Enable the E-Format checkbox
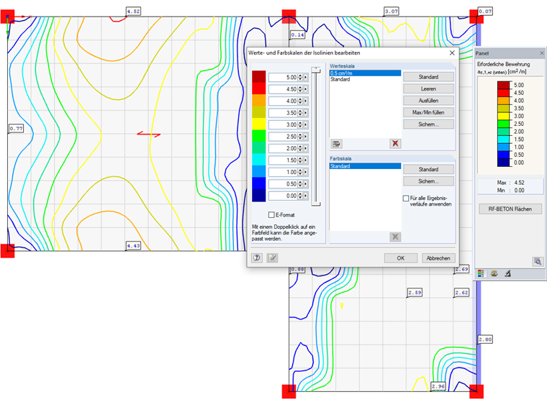This screenshot has width=547, height=410. pyautogui.click(x=271, y=215)
